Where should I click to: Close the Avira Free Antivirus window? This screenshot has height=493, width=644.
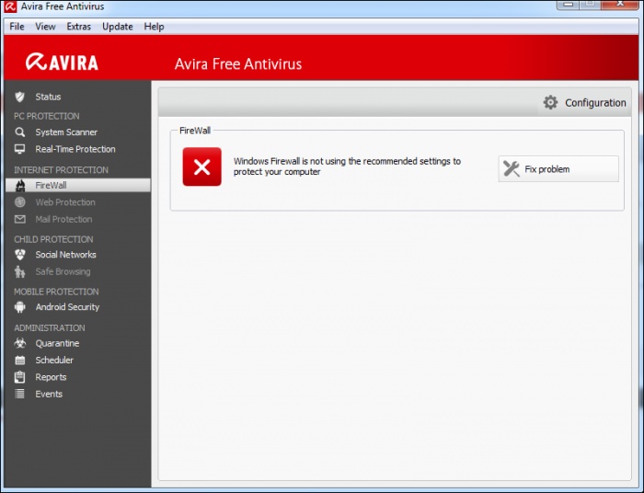pyautogui.click(x=620, y=4)
